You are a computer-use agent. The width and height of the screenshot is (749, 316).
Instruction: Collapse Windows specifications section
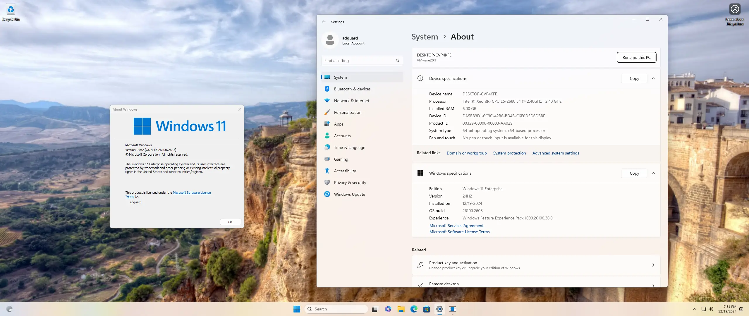653,173
